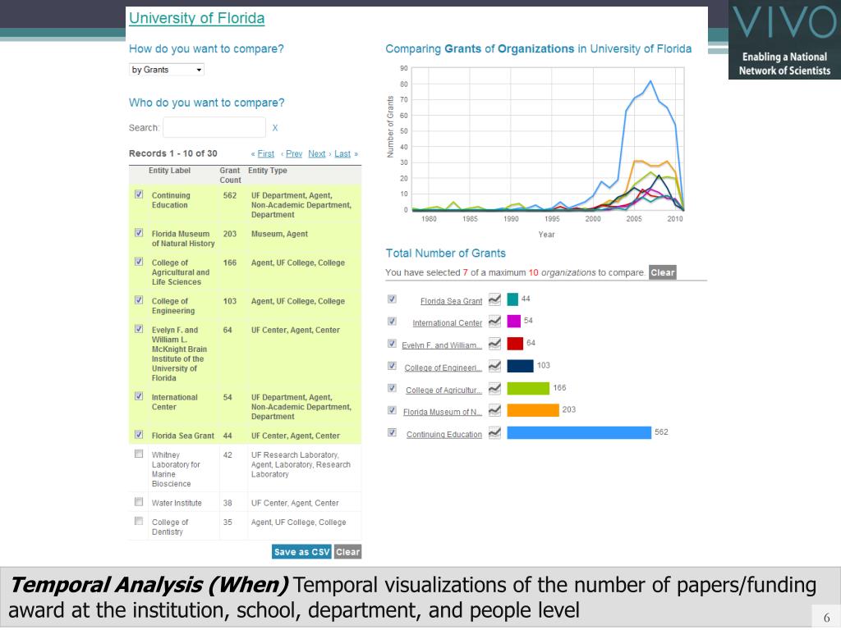Click the Save as CSV button

(x=301, y=552)
